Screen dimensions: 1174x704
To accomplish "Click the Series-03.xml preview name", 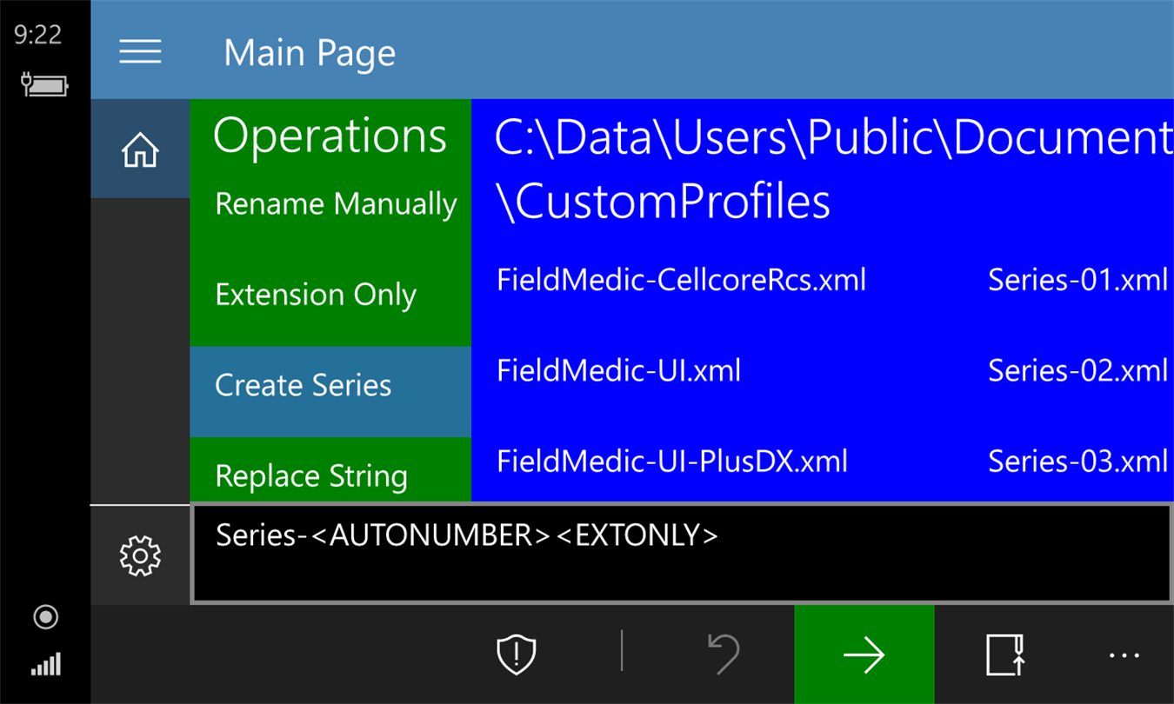I will coord(1077,461).
